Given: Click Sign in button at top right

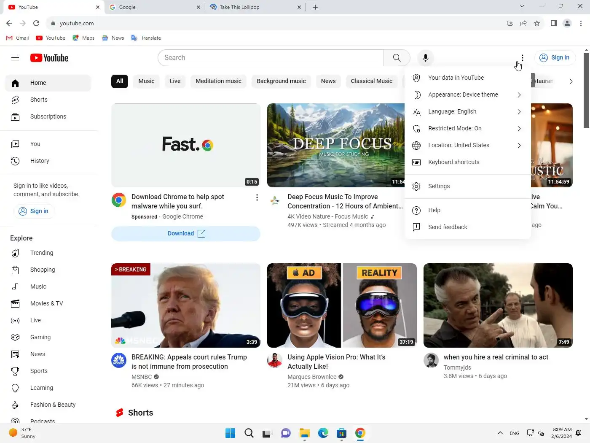Looking at the screenshot, I should coord(555,58).
